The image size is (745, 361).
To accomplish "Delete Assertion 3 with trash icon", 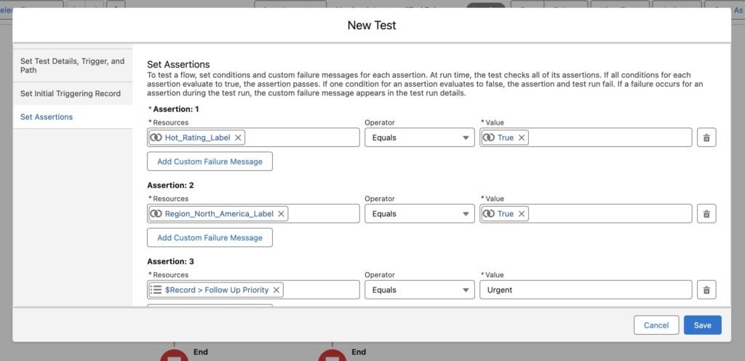I will pyautogui.click(x=706, y=290).
